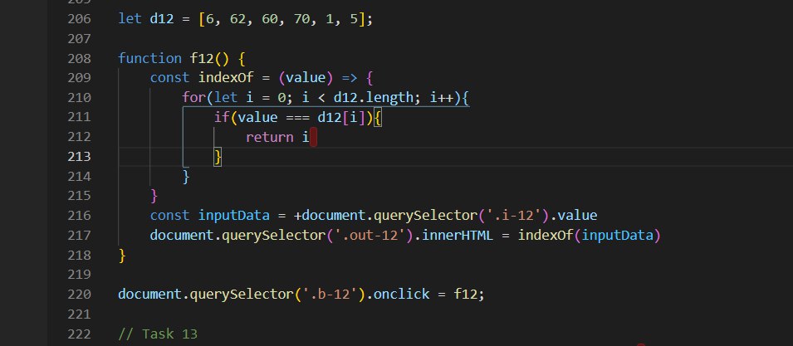This screenshot has height=346, width=793.
Task: Click the '.b-12' selector string
Action: pos(330,295)
